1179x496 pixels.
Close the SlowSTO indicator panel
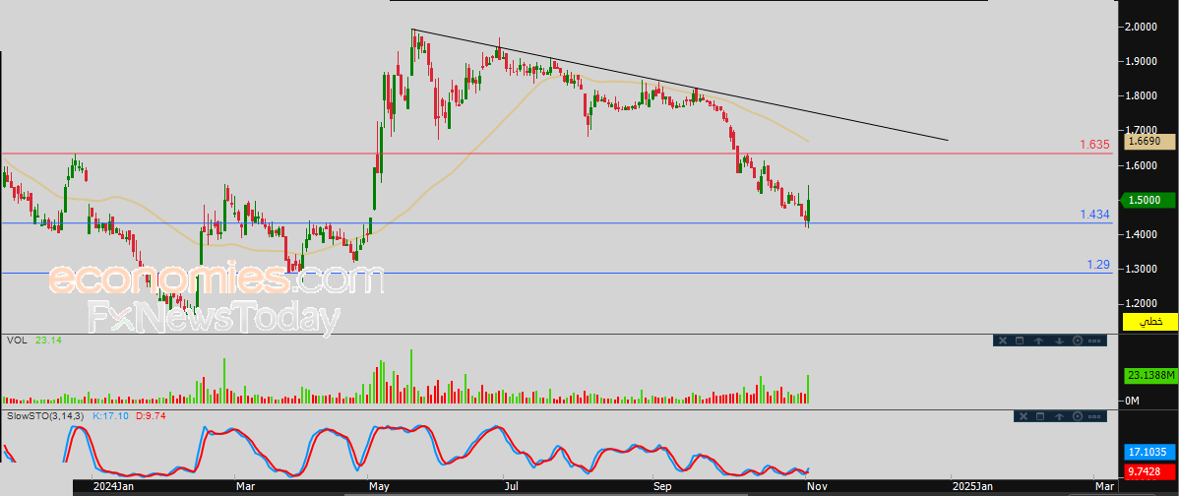[x=1022, y=415]
